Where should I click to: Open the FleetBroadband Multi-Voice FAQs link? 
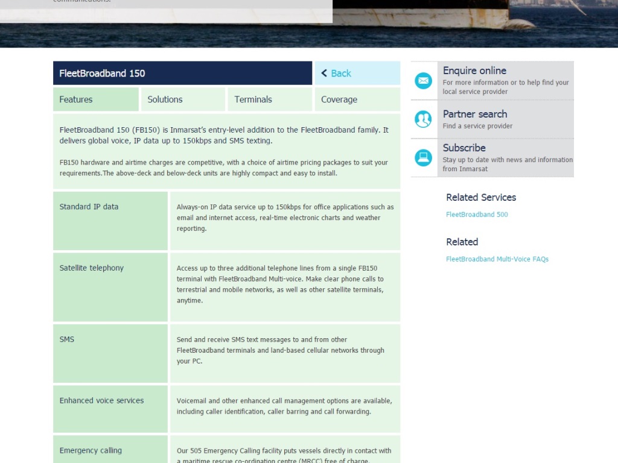coord(497,259)
